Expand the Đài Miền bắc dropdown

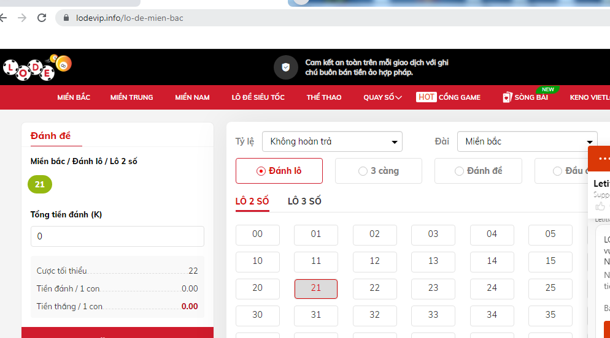click(x=527, y=141)
